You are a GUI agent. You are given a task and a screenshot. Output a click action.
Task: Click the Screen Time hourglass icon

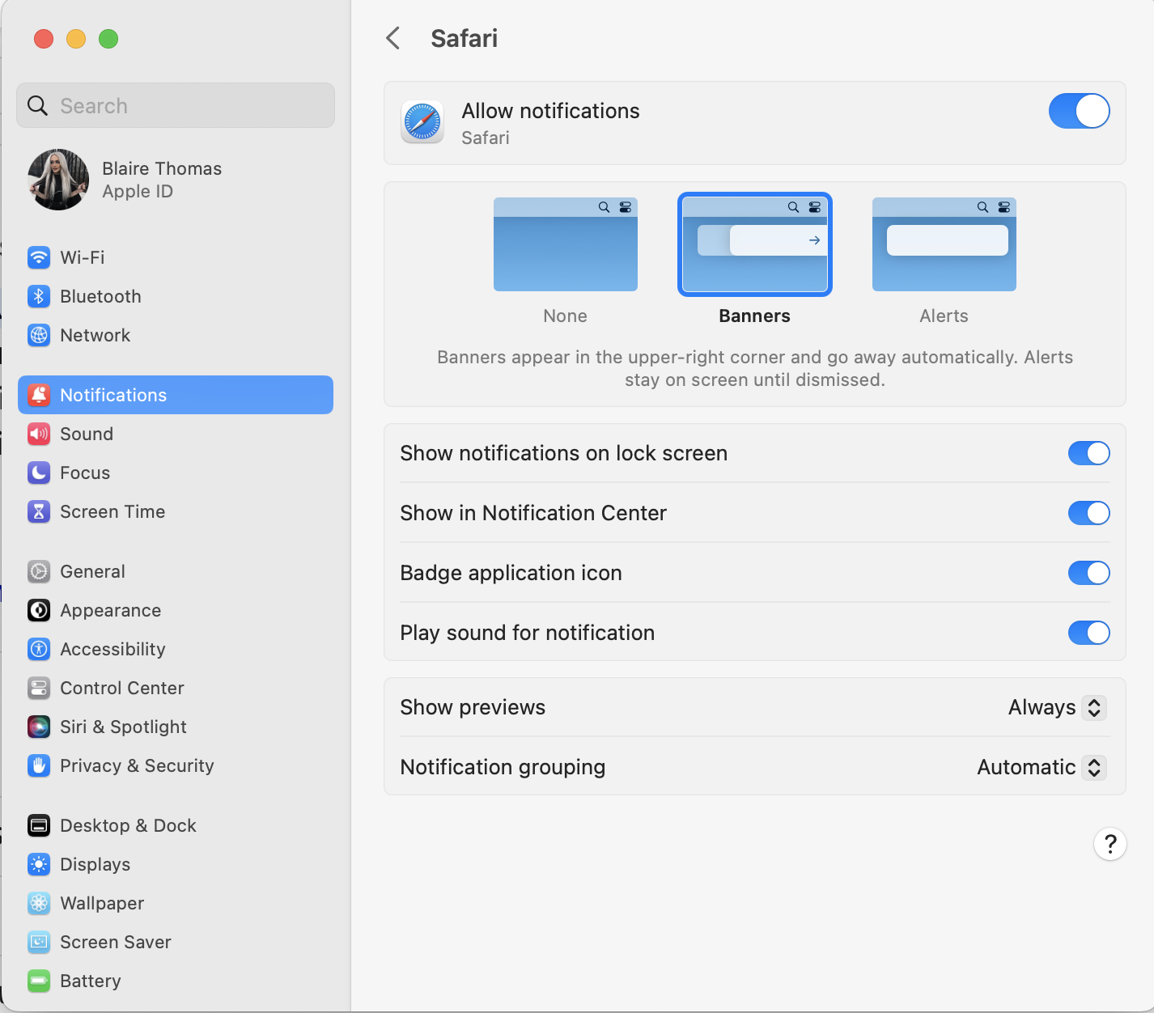[x=39, y=511]
